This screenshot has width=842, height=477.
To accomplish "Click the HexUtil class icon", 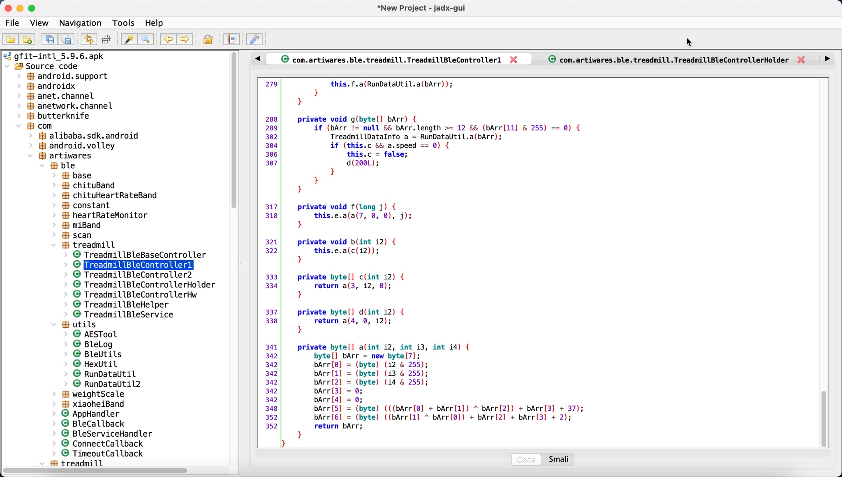I will [x=77, y=364].
